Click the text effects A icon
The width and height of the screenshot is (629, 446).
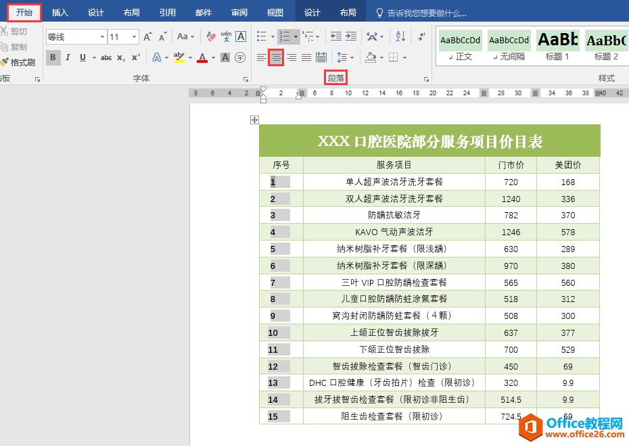coord(157,57)
